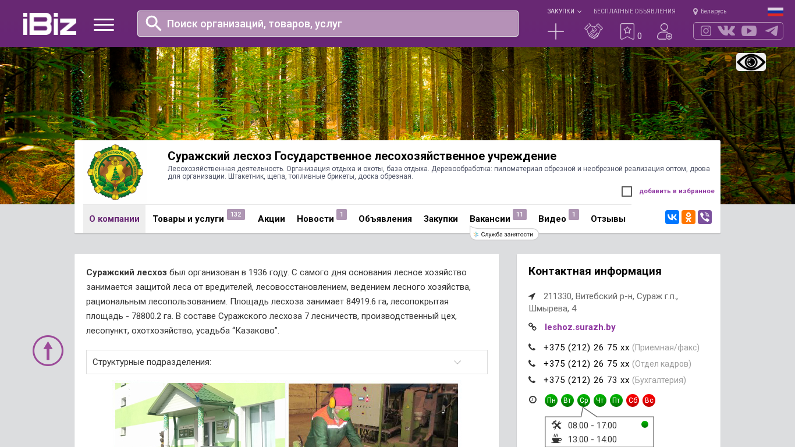Open the 'Закупки' dropdown in top bar
Screen dimensions: 795x447
tap(563, 12)
